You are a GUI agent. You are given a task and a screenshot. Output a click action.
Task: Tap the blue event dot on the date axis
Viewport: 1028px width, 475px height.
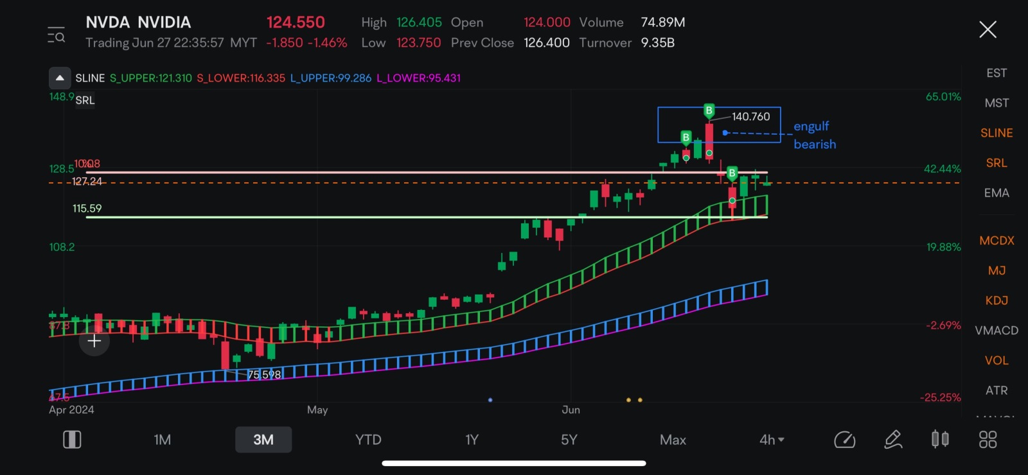coord(490,400)
